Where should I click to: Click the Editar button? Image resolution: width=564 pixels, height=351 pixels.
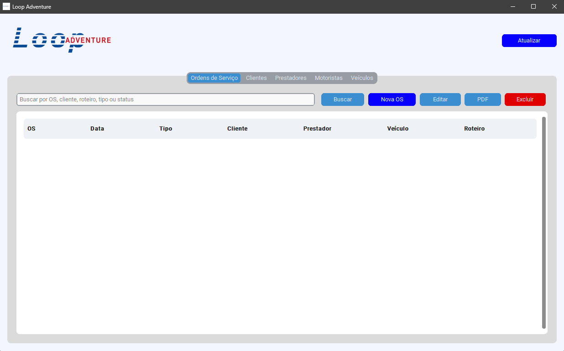click(440, 100)
